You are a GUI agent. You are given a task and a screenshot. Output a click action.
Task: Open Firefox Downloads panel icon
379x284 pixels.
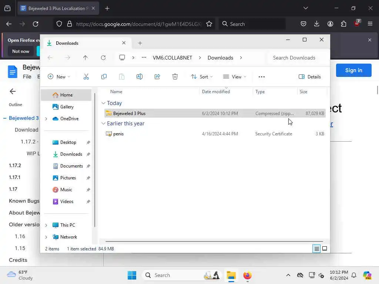pyautogui.click(x=317, y=24)
